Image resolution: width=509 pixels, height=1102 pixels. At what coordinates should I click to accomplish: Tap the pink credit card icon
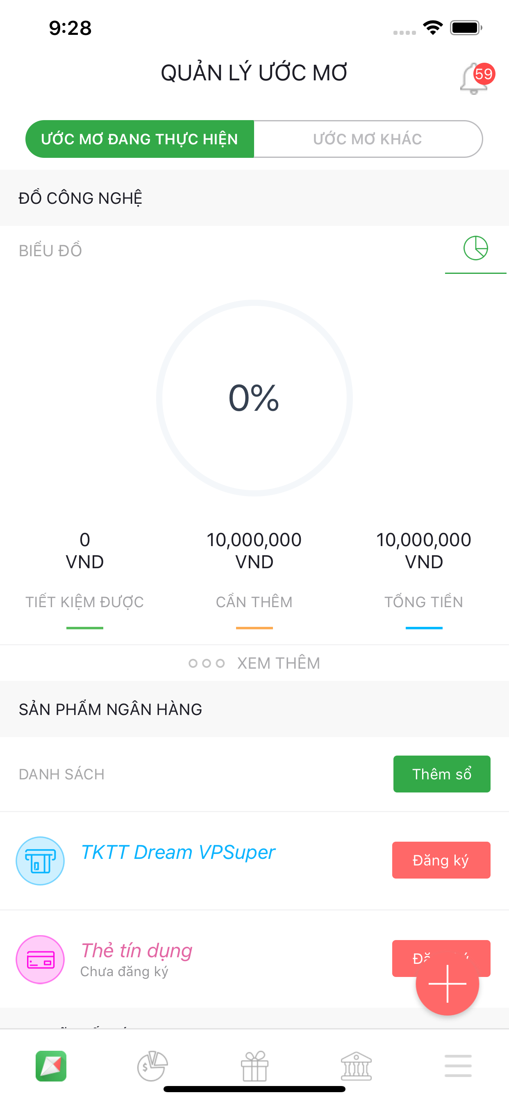coord(40,959)
